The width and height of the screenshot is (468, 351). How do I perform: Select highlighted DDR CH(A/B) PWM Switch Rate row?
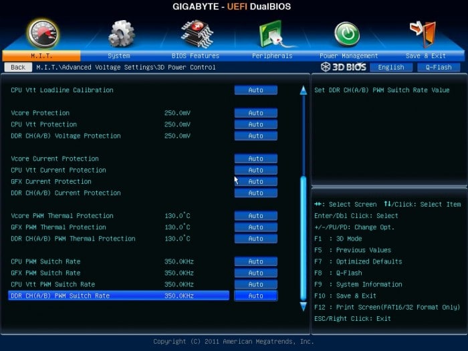click(119, 296)
